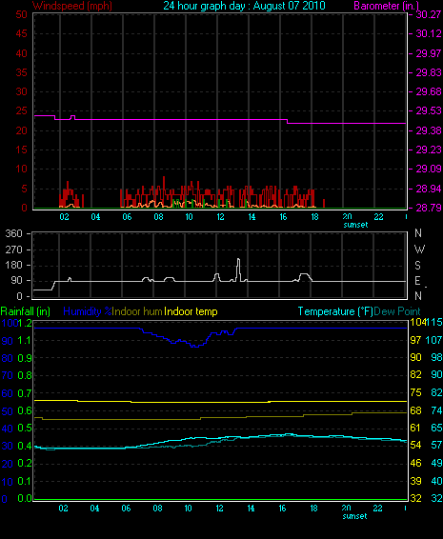Viewport: 443px width, 539px height.
Task: Click the W compass direction label
Action: pos(419,249)
